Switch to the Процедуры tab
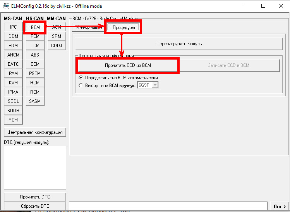 coord(124,27)
